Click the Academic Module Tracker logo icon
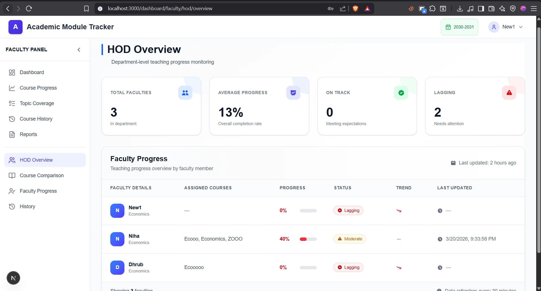This screenshot has width=541, height=291. pyautogui.click(x=16, y=27)
